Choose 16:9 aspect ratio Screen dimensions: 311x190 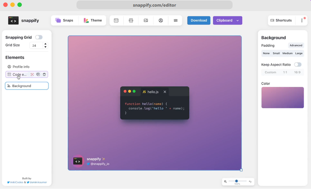(x=297, y=72)
